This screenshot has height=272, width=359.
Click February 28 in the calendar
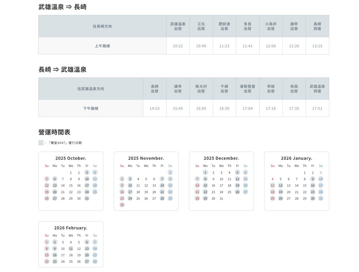pyautogui.click(x=95, y=261)
